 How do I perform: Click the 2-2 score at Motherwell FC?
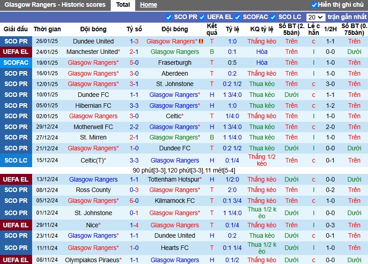134,127
